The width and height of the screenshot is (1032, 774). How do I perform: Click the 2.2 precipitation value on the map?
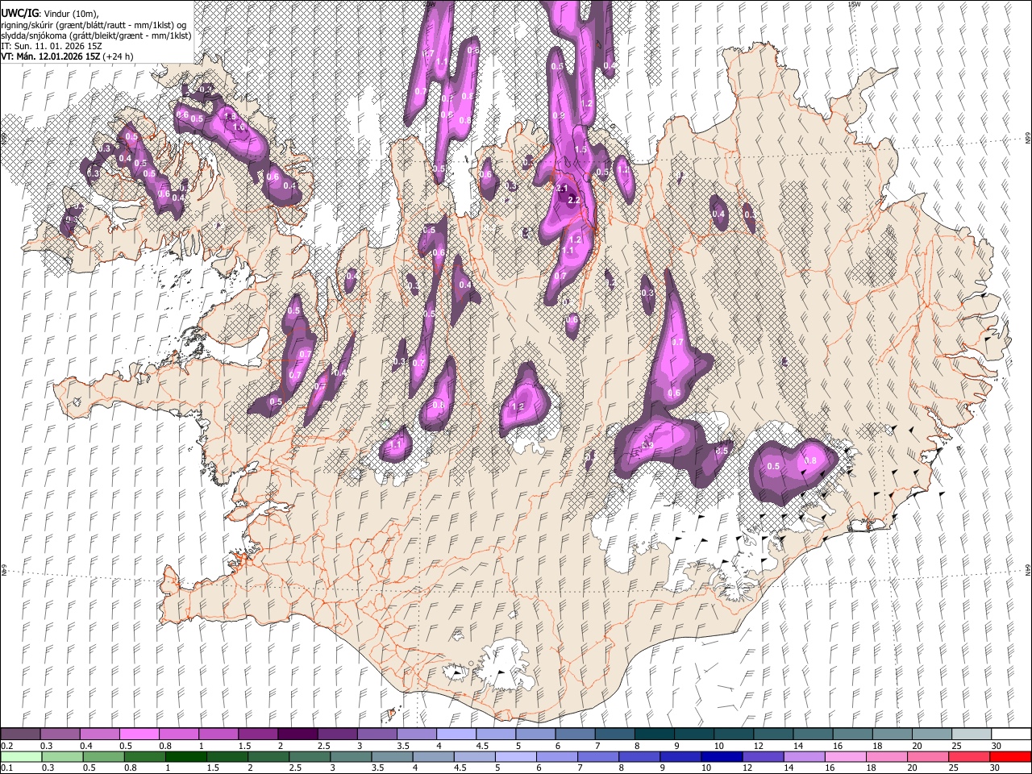[574, 199]
